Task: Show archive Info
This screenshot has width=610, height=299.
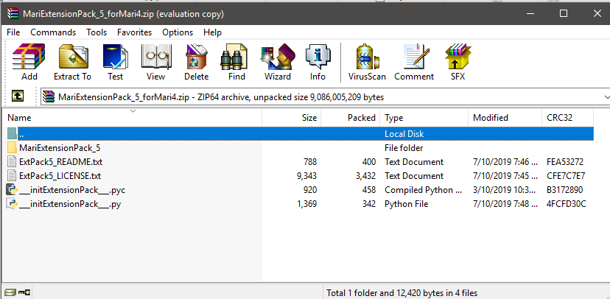Action: pyautogui.click(x=318, y=62)
